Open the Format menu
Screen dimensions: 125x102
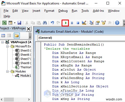tap(49, 11)
